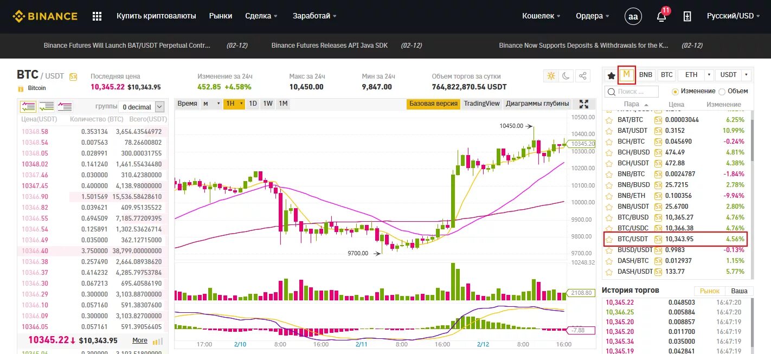Select the BTC/USDC pair row

pyautogui.click(x=675, y=228)
